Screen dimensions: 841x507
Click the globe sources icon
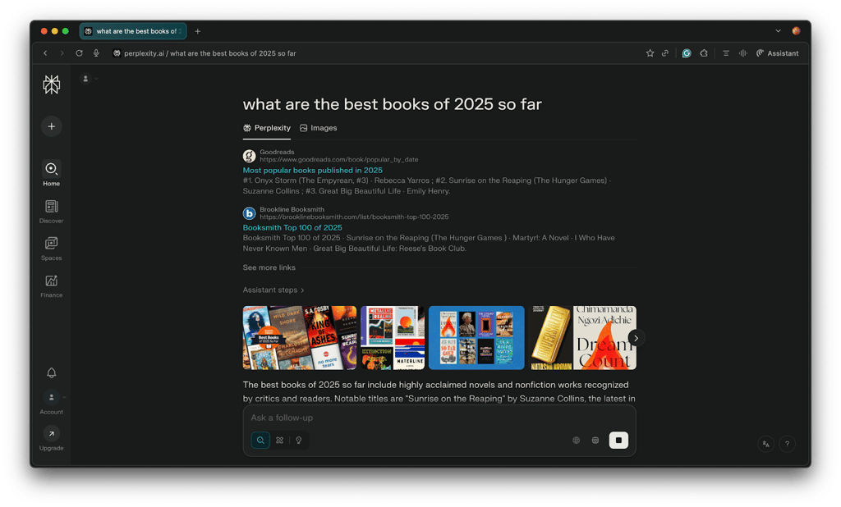coord(576,440)
